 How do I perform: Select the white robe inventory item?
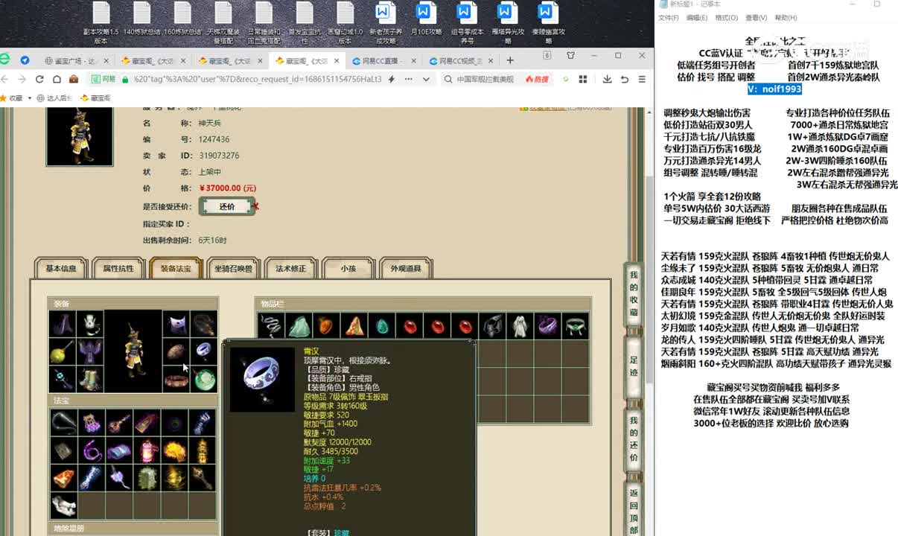pyautogui.click(x=520, y=325)
